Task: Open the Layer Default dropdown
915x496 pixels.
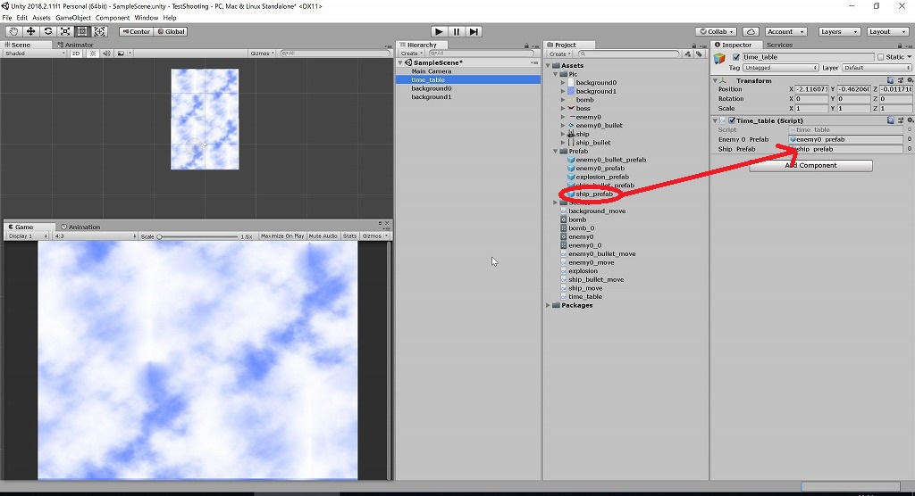Action: pyautogui.click(x=877, y=68)
